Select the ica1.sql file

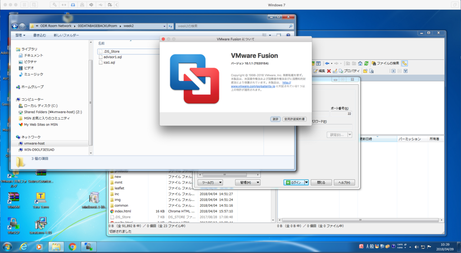pos(109,62)
